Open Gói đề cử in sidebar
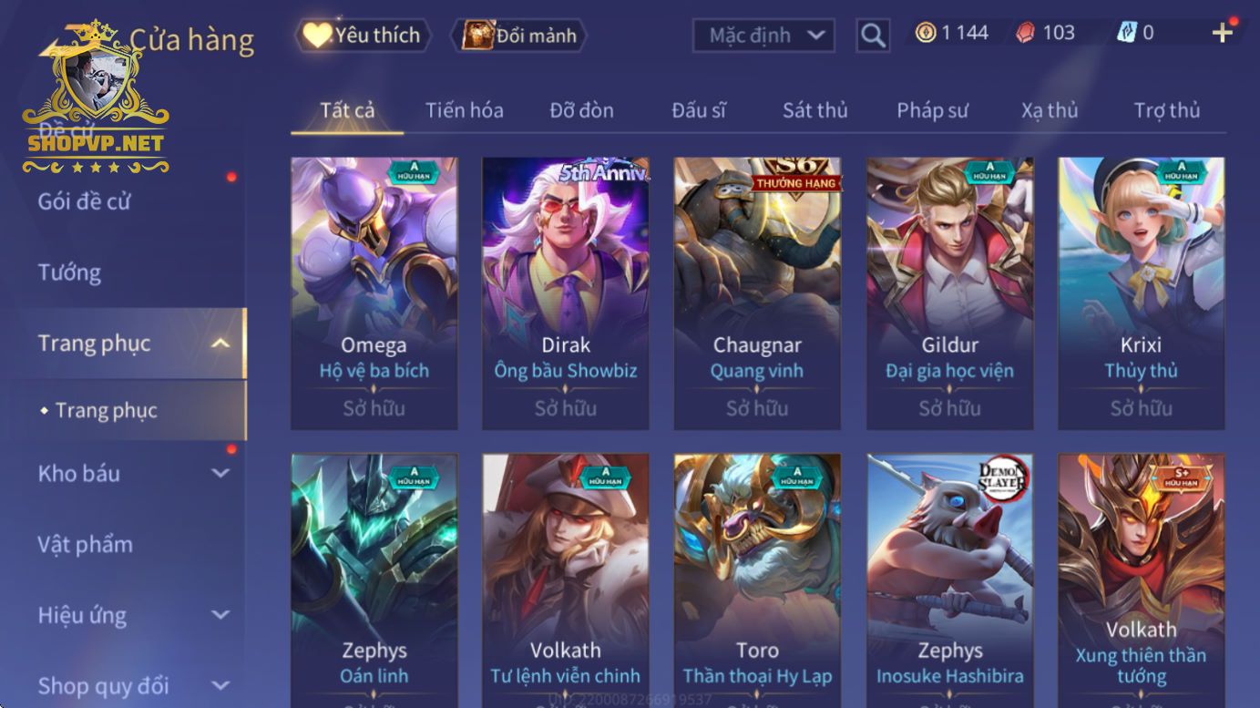Viewport: 1260px width, 708px height. pyautogui.click(x=84, y=201)
